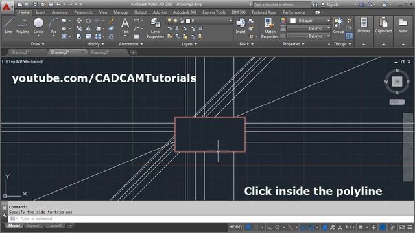Switch to the Insert ribbon tab

[40, 12]
